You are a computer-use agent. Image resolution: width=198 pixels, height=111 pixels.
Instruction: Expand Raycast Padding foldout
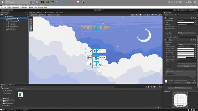click(164, 29)
